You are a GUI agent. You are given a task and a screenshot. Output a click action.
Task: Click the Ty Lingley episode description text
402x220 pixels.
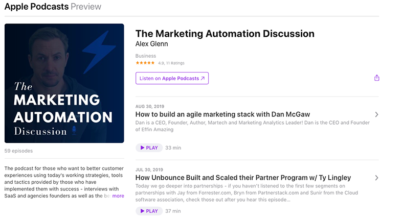247,192
